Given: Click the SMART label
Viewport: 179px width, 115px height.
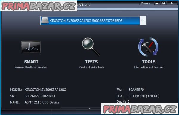Looking at the screenshot, I should [31, 62].
